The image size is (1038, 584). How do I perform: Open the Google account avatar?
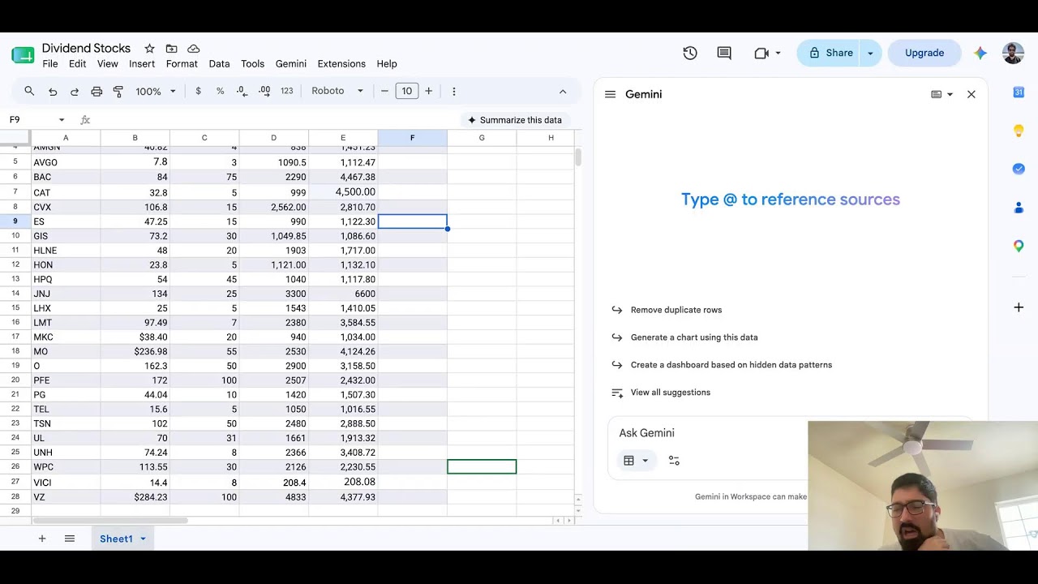coord(1013,53)
